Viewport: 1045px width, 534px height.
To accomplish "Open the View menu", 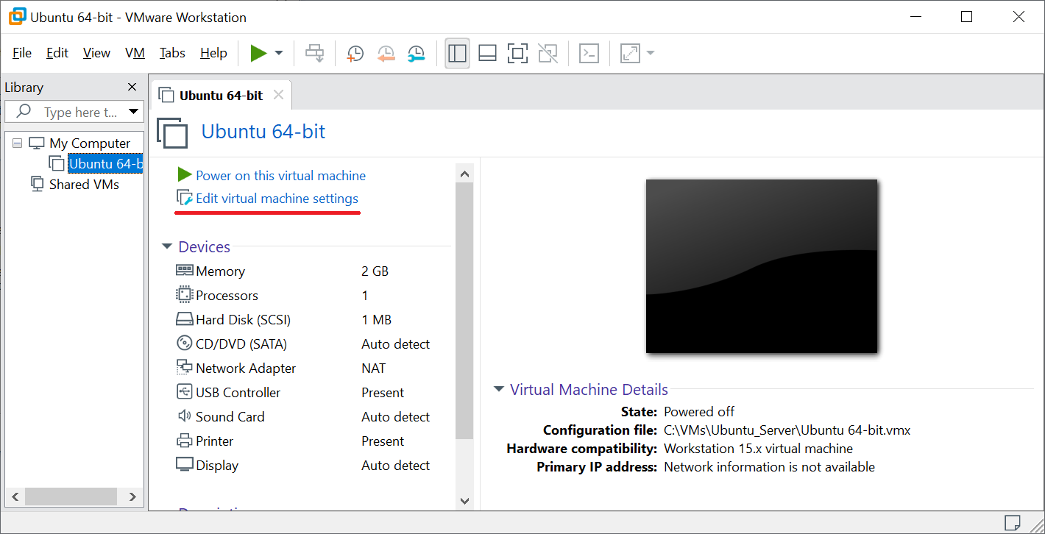I will 96,53.
